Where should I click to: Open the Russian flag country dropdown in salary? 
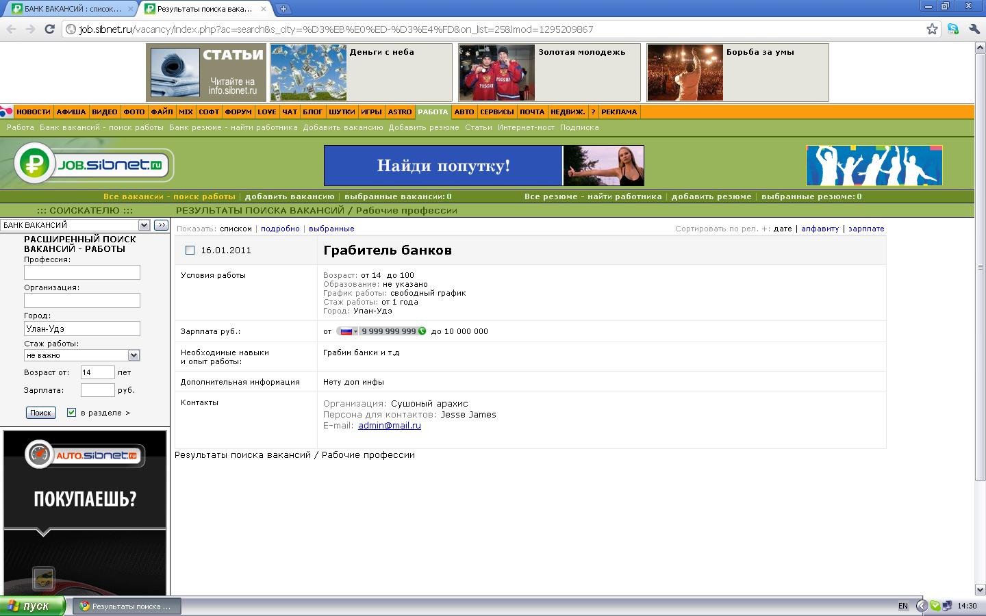click(x=349, y=331)
